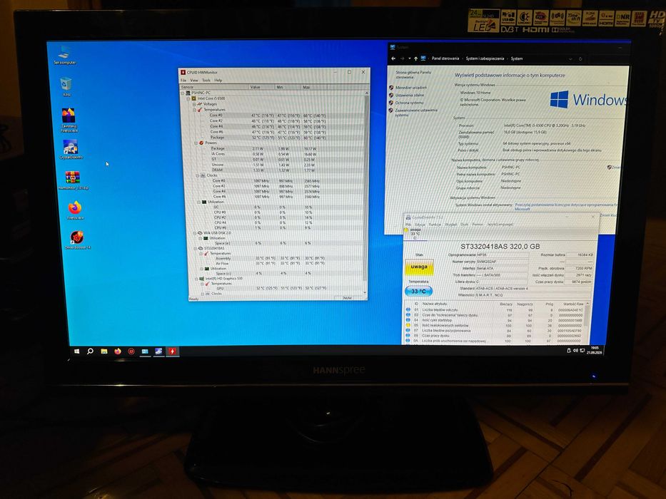Open the Ten komputer desktop icon
This screenshot has width=666, height=499.
[64, 55]
